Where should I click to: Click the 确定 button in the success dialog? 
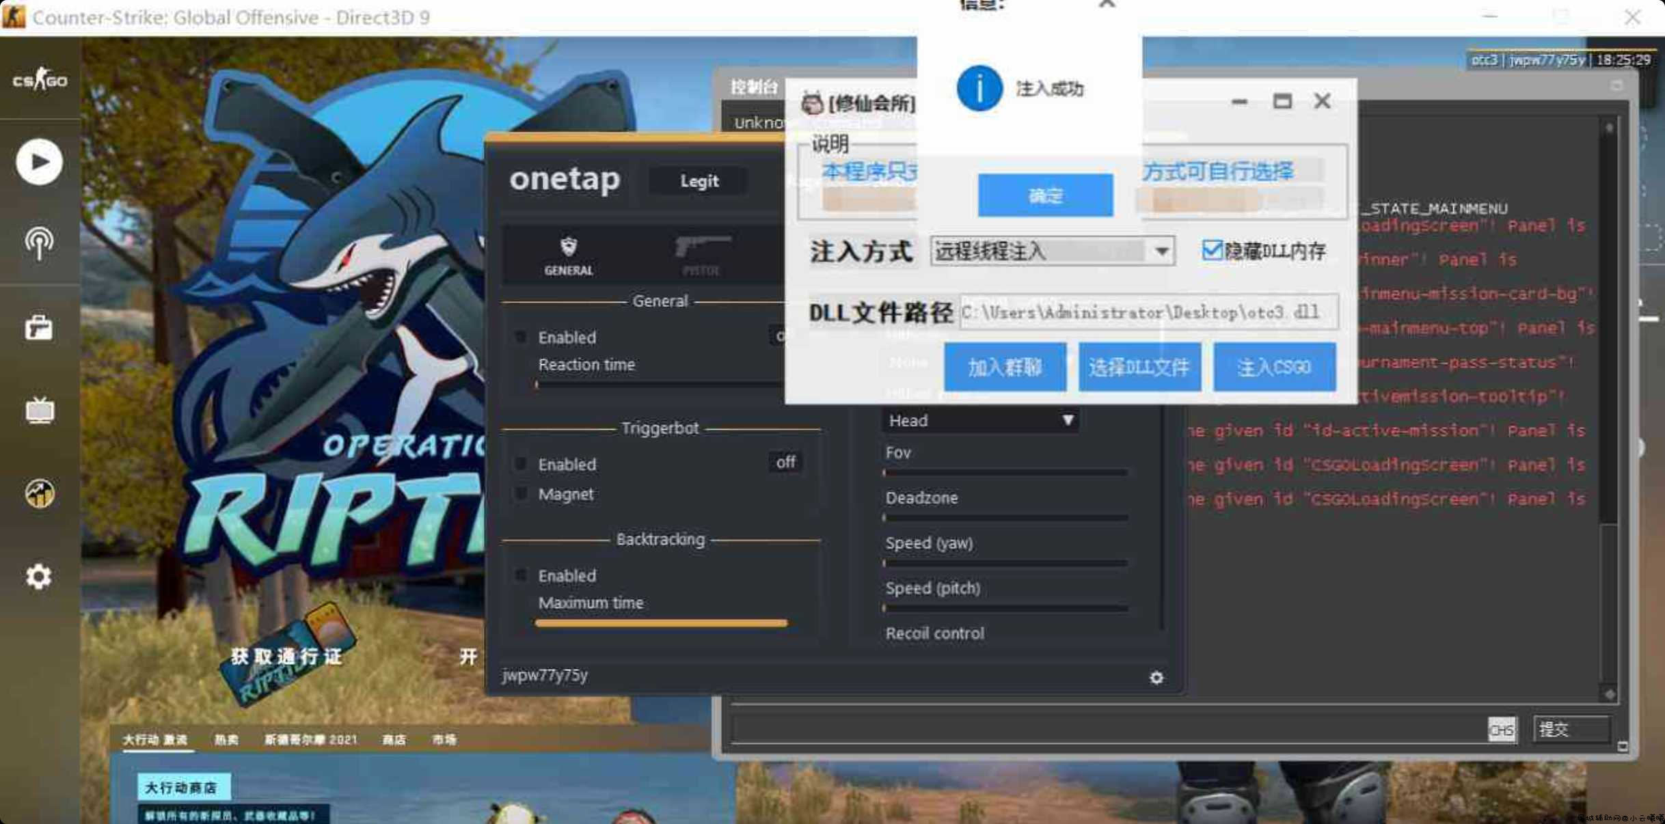pos(1045,195)
